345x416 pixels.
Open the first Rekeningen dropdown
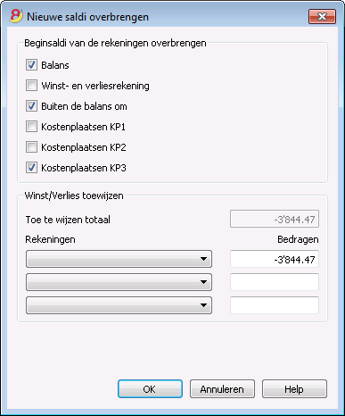tap(119, 259)
